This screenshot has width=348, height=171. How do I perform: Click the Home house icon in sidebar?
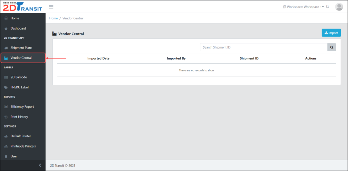coord(6,18)
